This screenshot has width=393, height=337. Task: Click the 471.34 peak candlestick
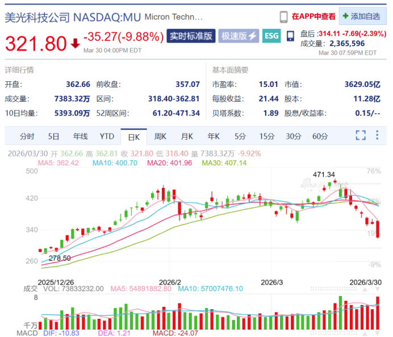tap(335, 181)
